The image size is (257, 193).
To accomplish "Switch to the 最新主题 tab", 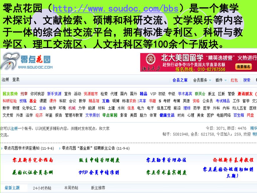I will point(12,188).
